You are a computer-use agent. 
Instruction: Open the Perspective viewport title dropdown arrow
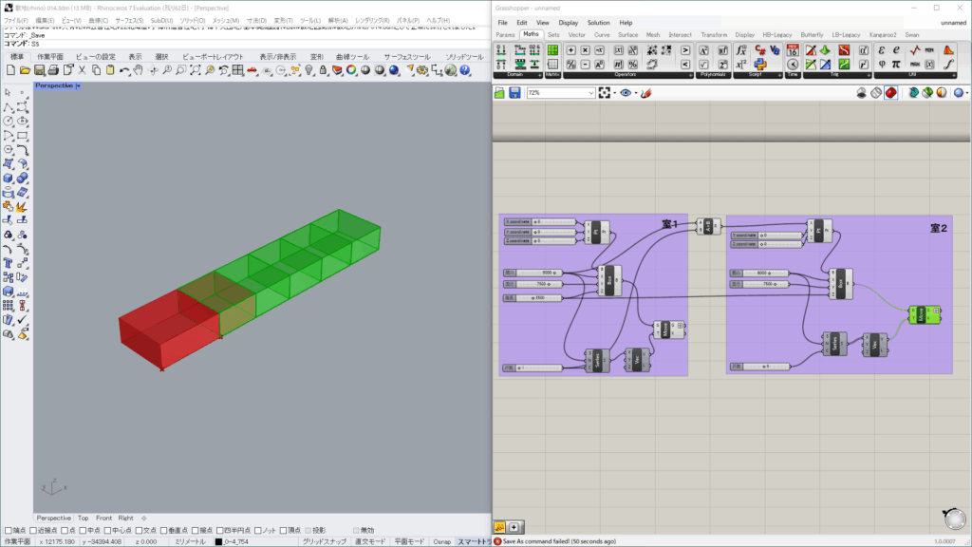point(78,85)
